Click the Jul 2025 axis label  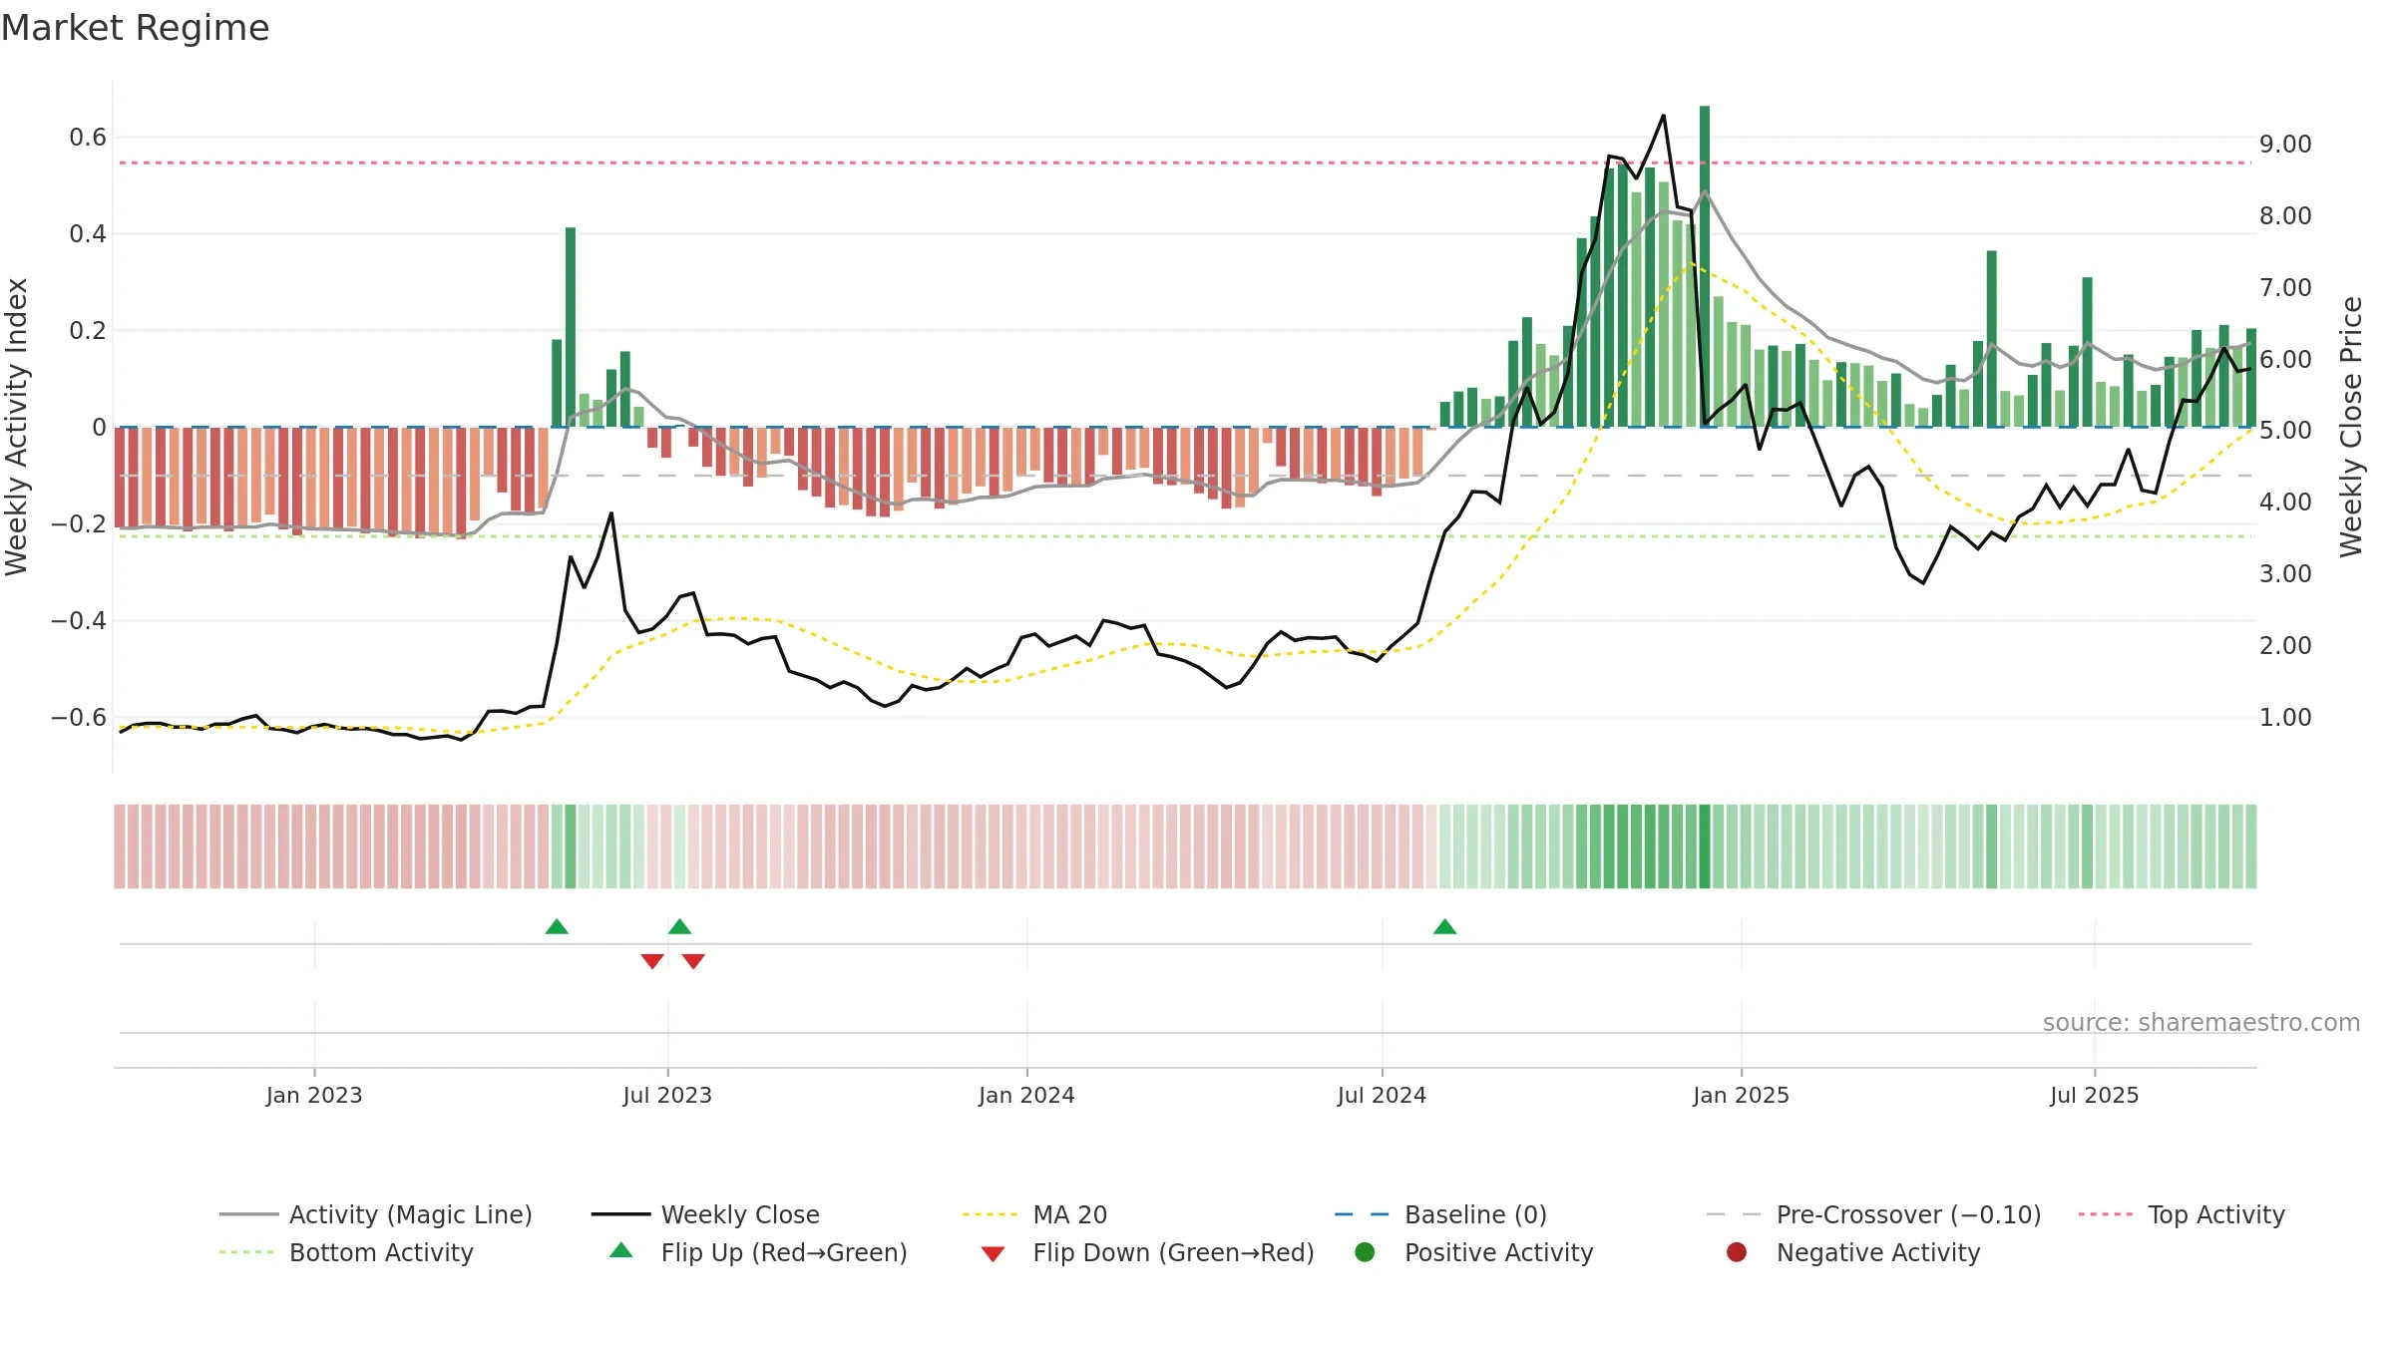click(x=2094, y=1095)
